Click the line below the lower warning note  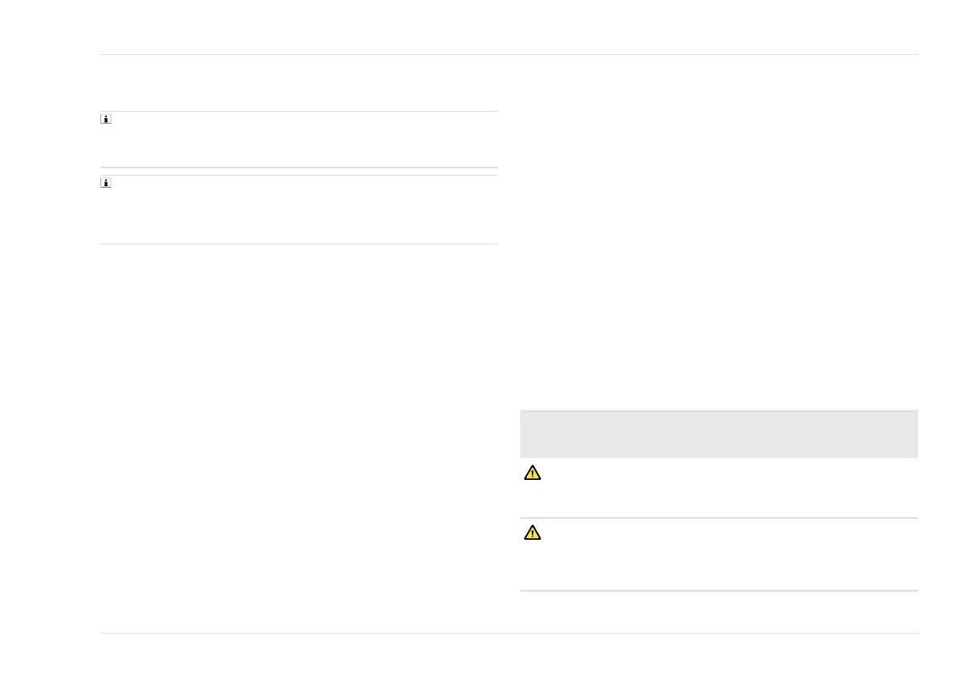718,591
